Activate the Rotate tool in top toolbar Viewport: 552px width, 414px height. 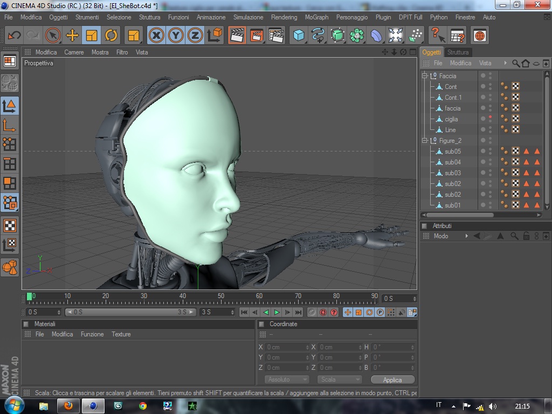pos(111,36)
